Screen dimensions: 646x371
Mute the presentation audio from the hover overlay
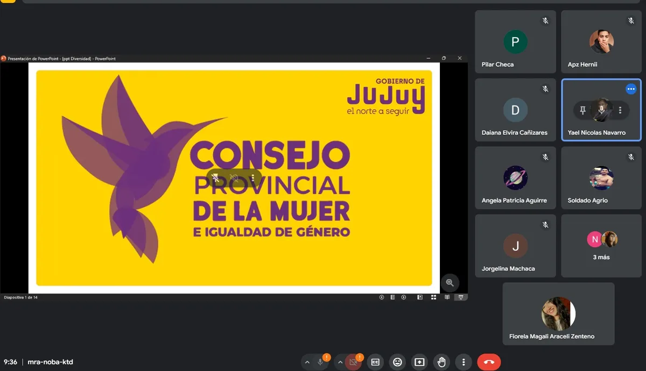coord(234,177)
